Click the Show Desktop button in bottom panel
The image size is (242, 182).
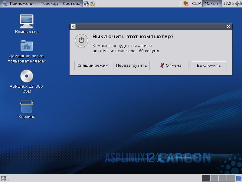pyautogui.click(x=3, y=178)
